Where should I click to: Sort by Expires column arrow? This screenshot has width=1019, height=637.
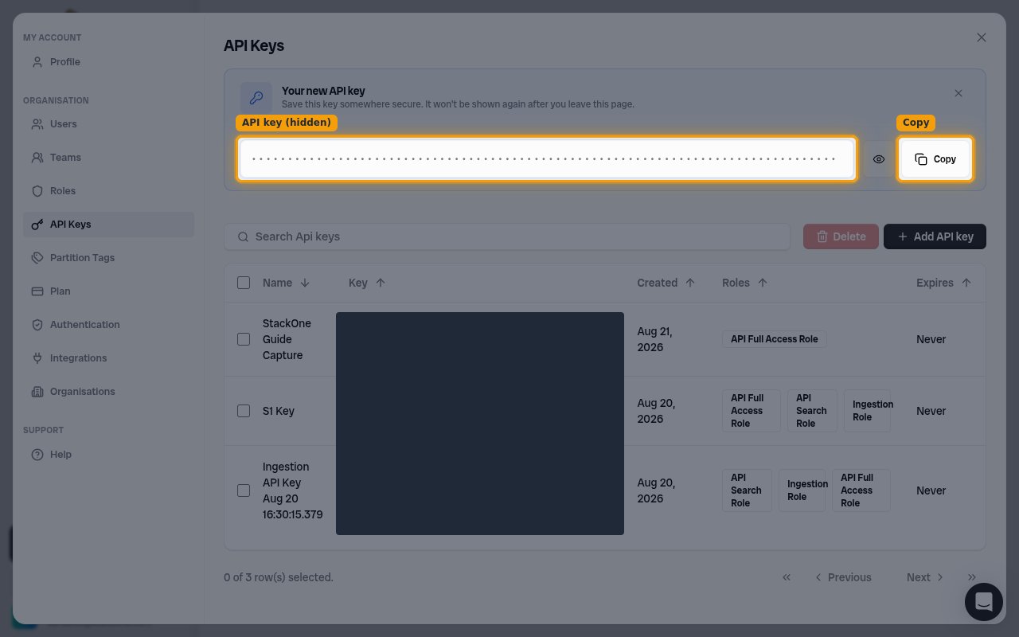966,283
